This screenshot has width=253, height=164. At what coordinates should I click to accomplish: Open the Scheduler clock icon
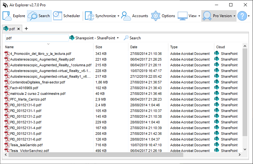pos(58,16)
